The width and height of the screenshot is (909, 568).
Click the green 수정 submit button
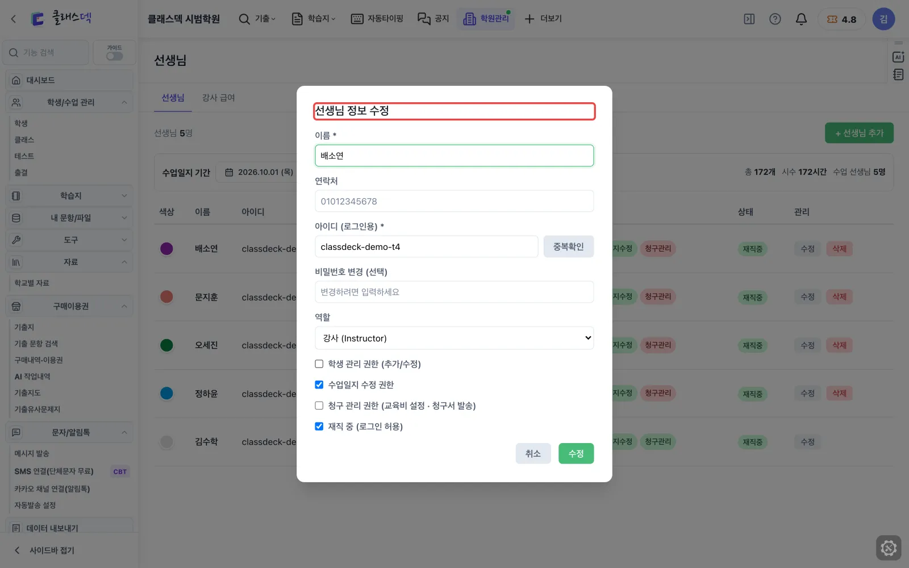[576, 453]
